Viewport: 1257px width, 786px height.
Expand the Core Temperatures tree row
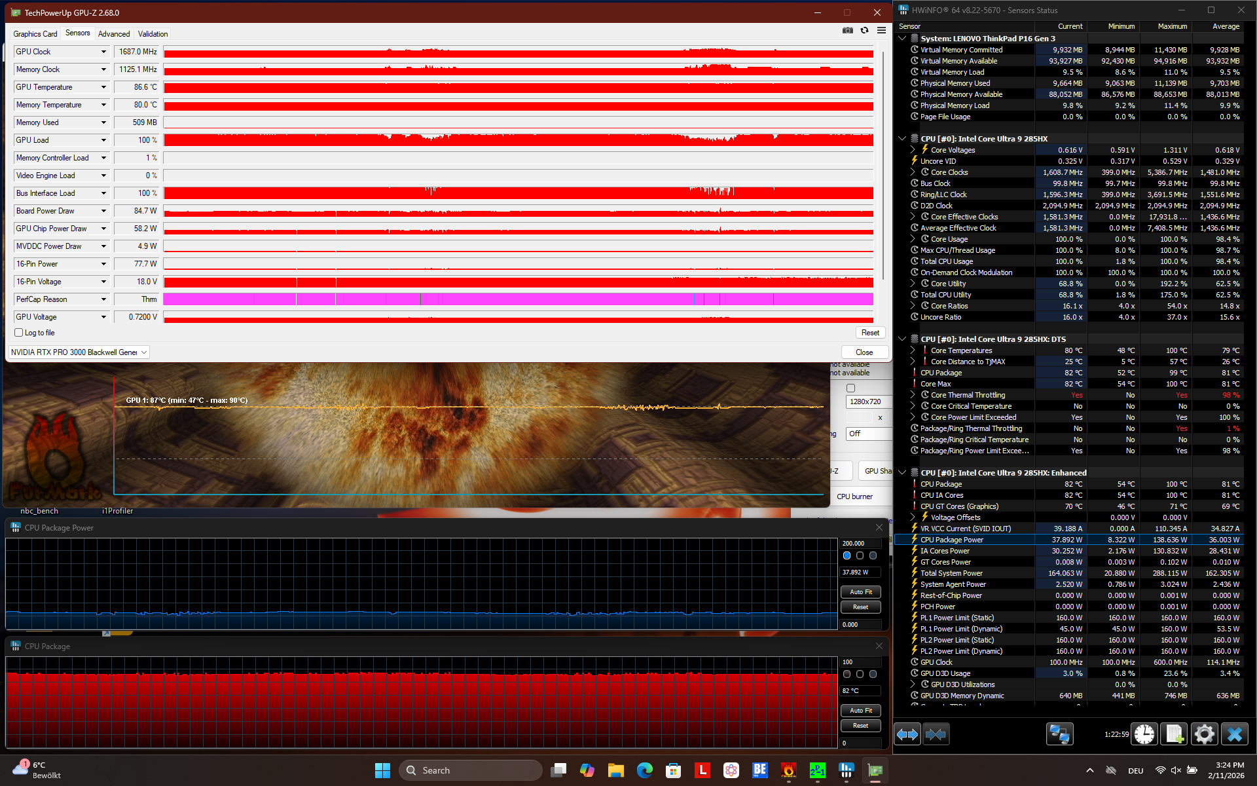(913, 350)
